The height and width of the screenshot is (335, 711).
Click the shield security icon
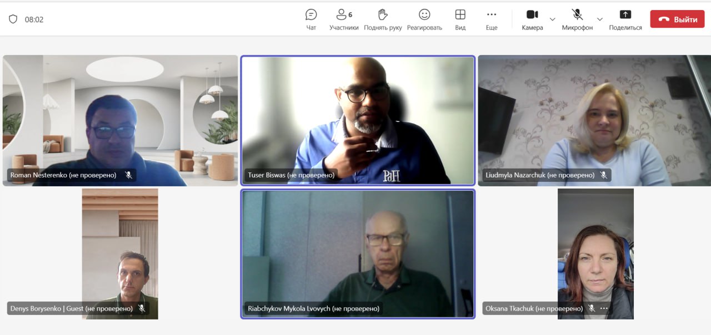coord(13,19)
